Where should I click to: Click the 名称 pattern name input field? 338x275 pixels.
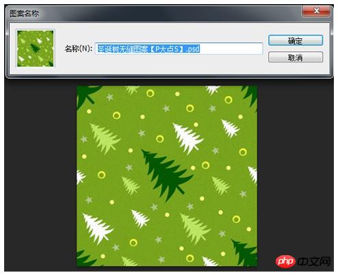(179, 49)
